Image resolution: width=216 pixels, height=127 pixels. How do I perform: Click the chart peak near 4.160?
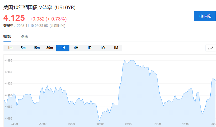(x=131, y=60)
